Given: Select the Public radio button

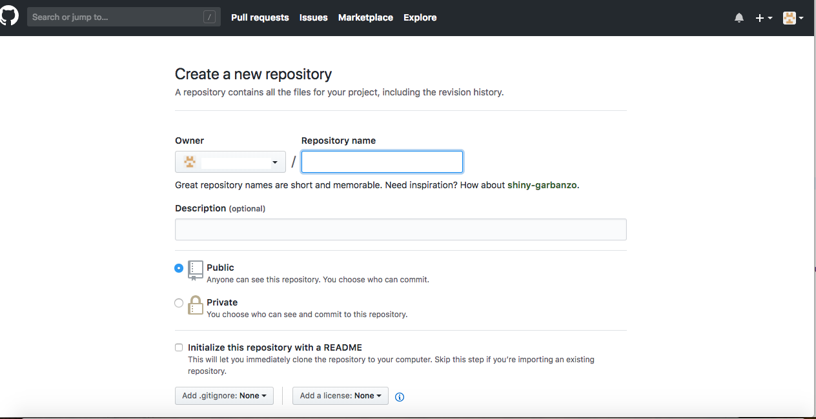Looking at the screenshot, I should coord(179,268).
